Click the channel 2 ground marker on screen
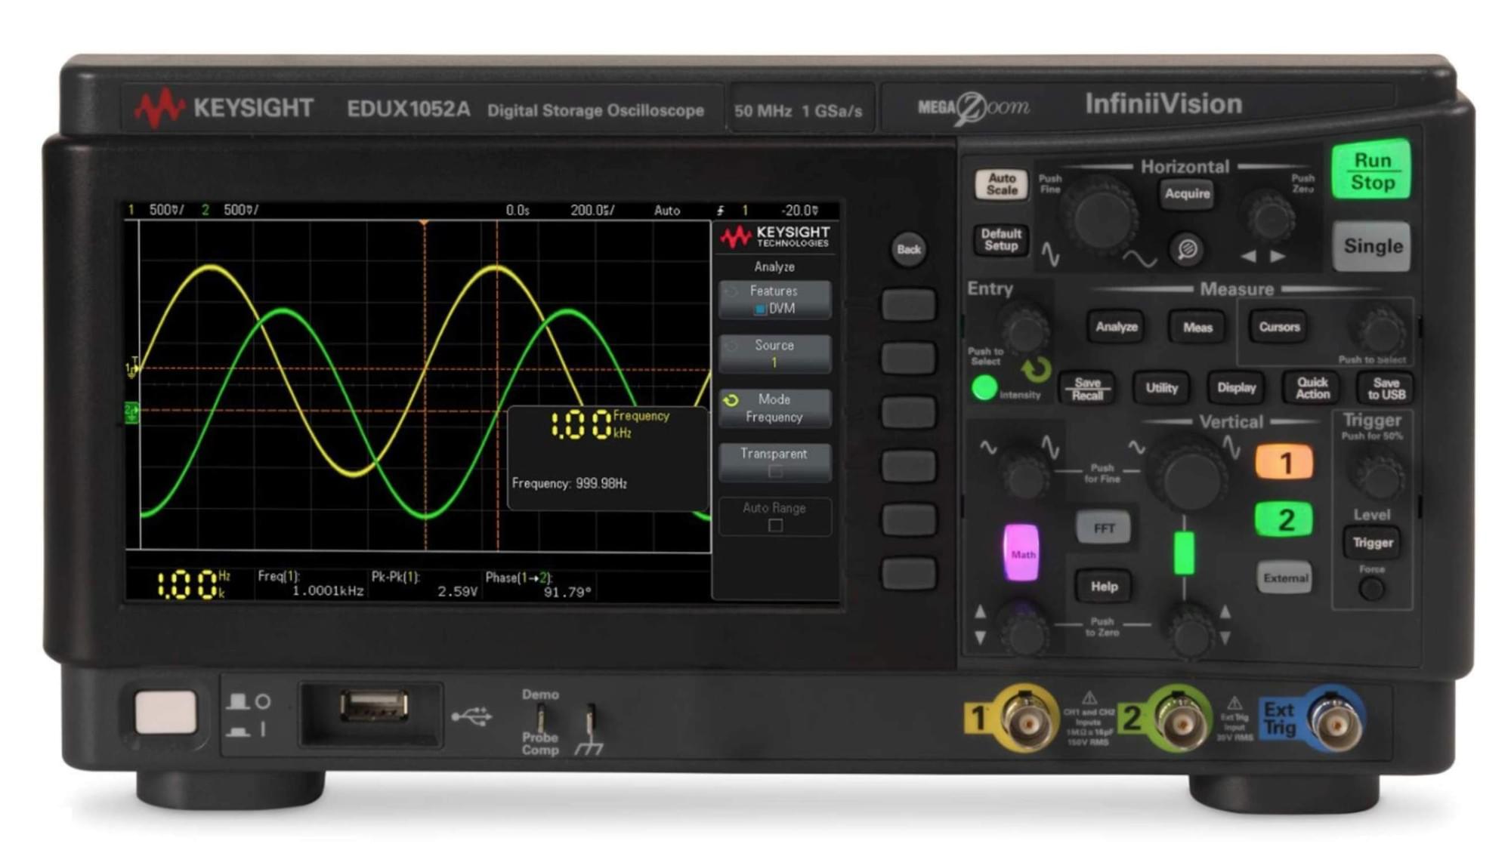The image size is (1511, 844). pyautogui.click(x=131, y=412)
